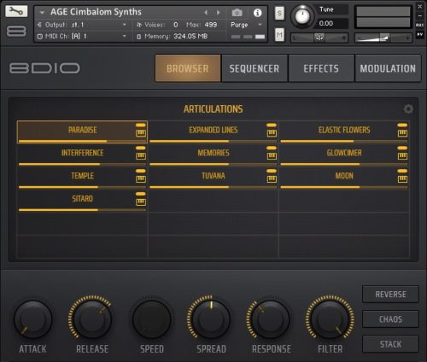This screenshot has height=362, width=427.
Task: Open the Effects tab
Action: 321,68
